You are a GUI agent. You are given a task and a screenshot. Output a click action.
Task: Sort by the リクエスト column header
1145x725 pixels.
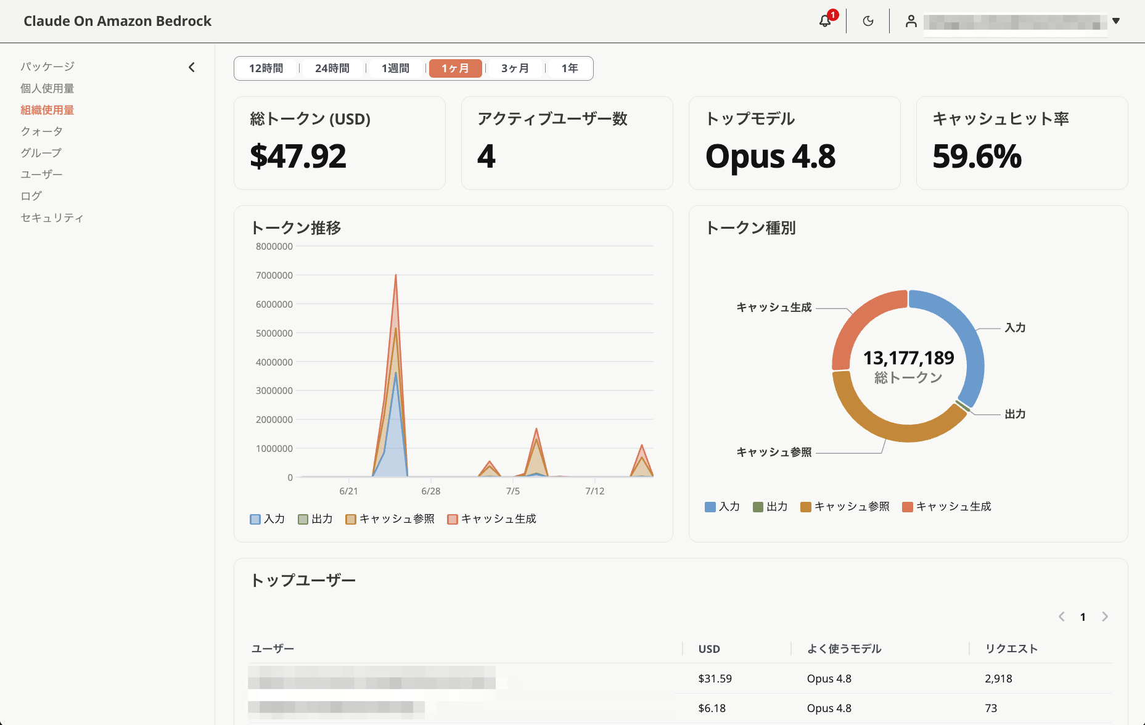click(1011, 649)
